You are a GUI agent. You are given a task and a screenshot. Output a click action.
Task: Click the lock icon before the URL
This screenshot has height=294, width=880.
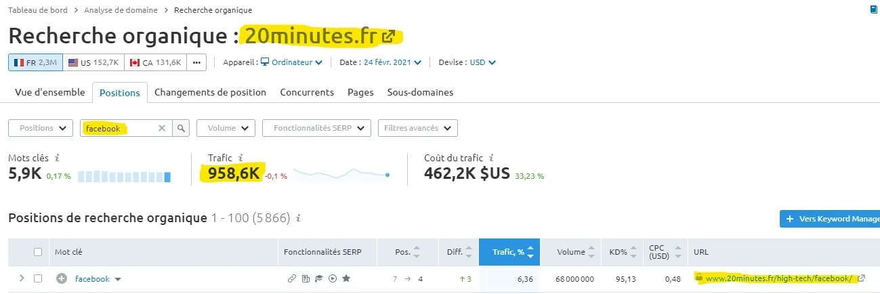[698, 278]
